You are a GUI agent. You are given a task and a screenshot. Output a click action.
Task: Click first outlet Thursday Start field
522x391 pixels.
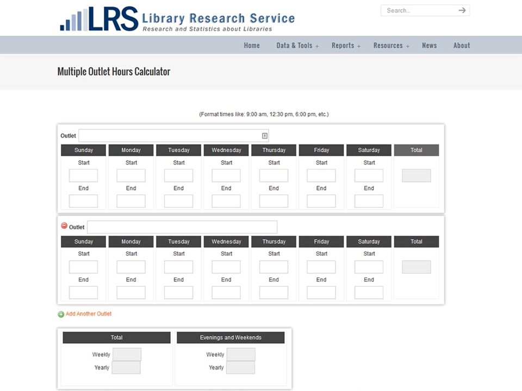pyautogui.click(x=274, y=175)
